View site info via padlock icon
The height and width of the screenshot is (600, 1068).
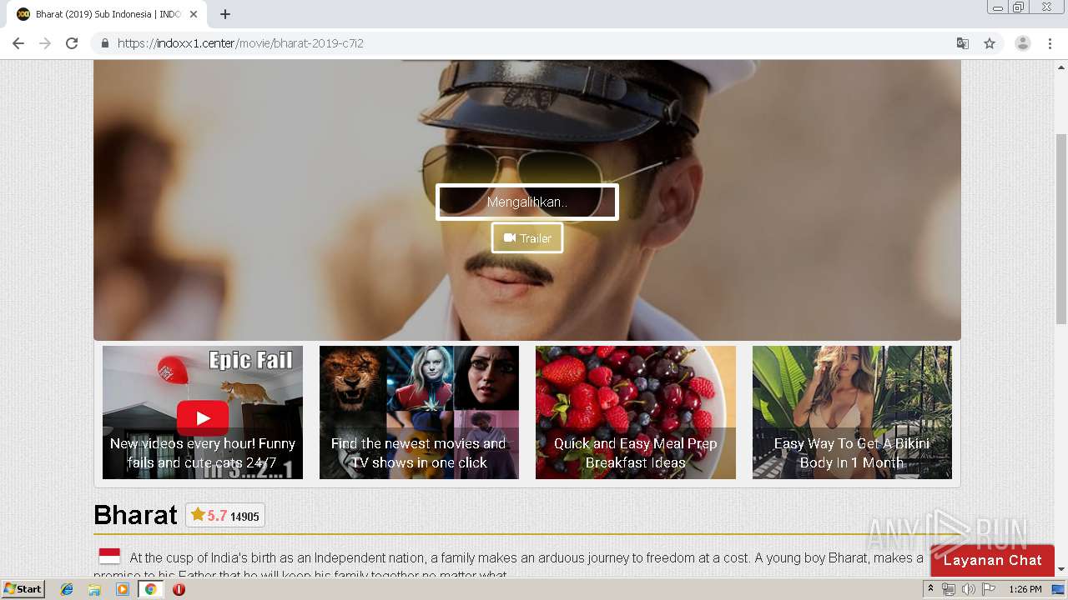point(104,43)
